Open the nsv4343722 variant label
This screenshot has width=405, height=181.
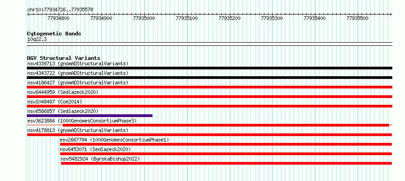pyautogui.click(x=78, y=73)
